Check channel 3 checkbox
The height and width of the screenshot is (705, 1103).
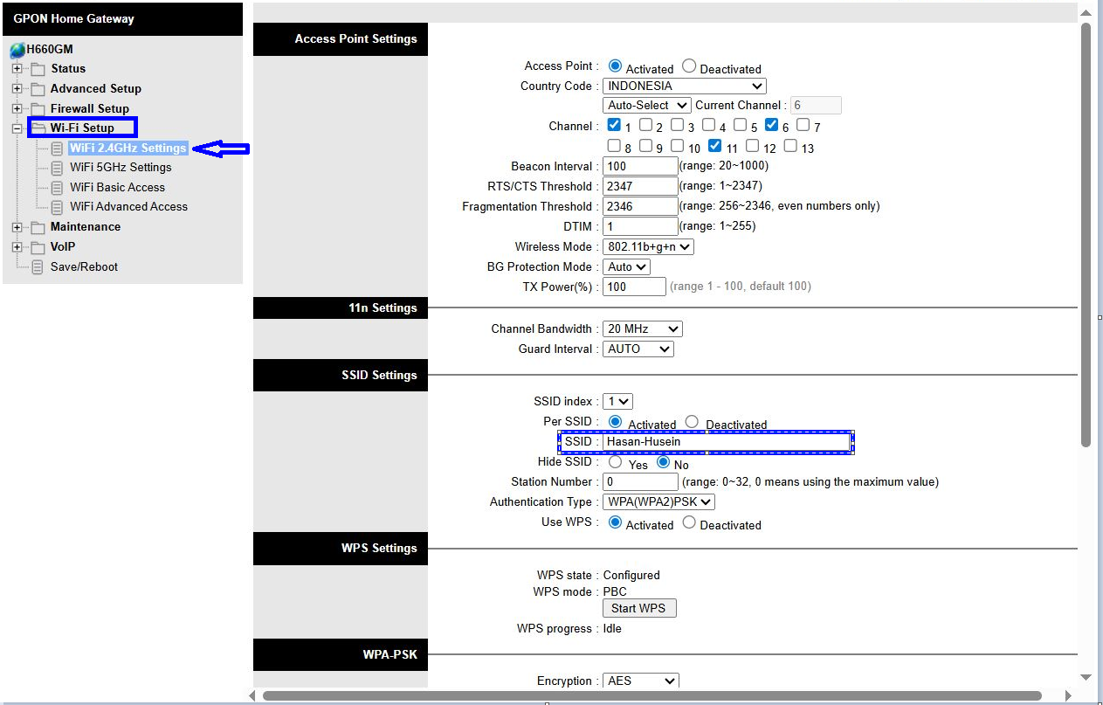pos(679,125)
